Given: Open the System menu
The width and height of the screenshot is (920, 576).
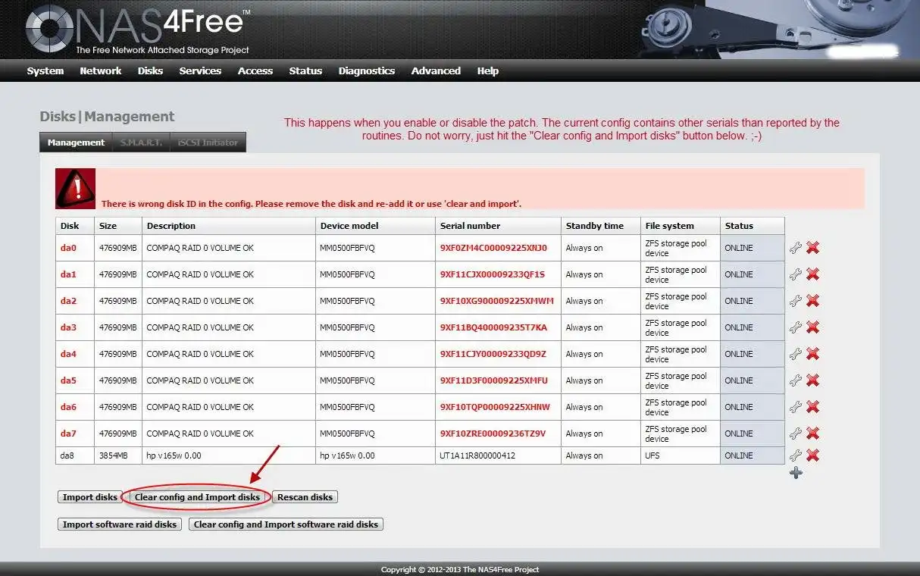Looking at the screenshot, I should (45, 70).
